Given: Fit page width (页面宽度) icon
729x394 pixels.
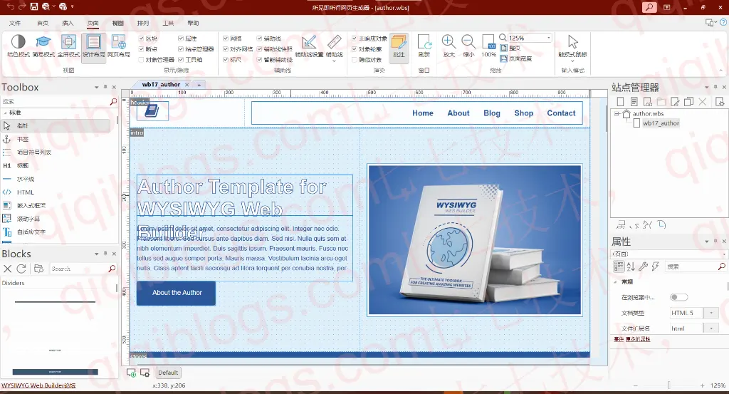Looking at the screenshot, I should point(503,58).
